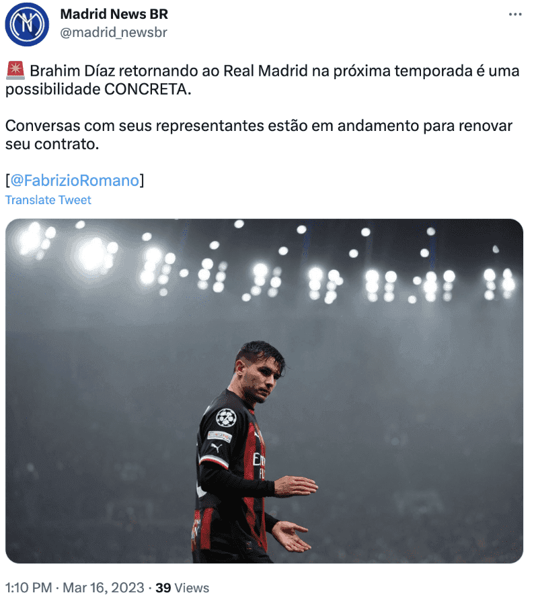Click the Mar 16, 2023 date

click(104, 587)
